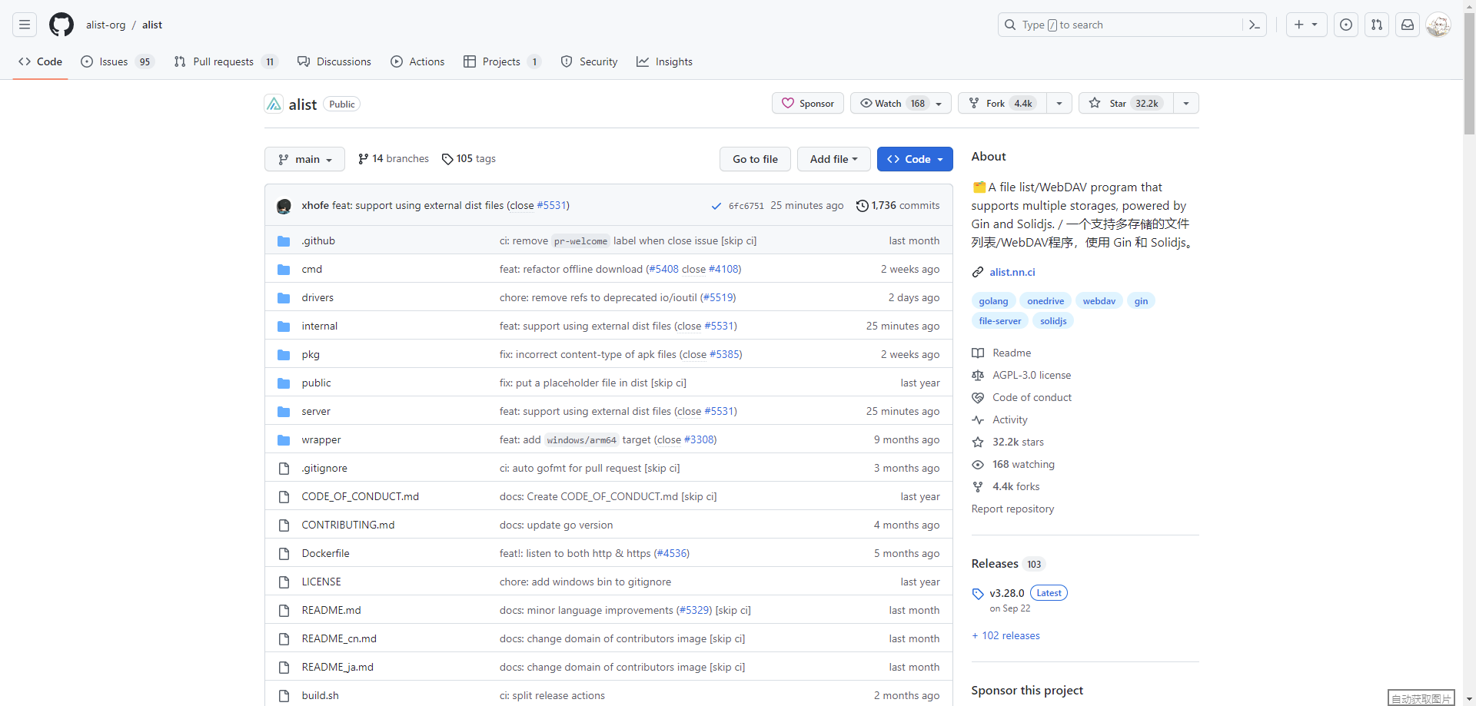Open the alist.nn.ci website link

coord(1012,272)
